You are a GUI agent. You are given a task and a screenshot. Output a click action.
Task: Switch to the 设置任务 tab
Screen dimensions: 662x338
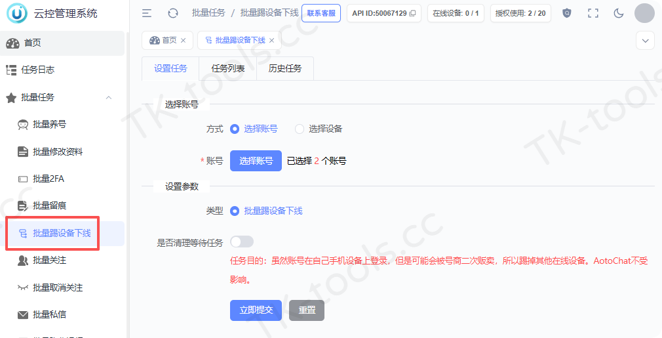170,68
